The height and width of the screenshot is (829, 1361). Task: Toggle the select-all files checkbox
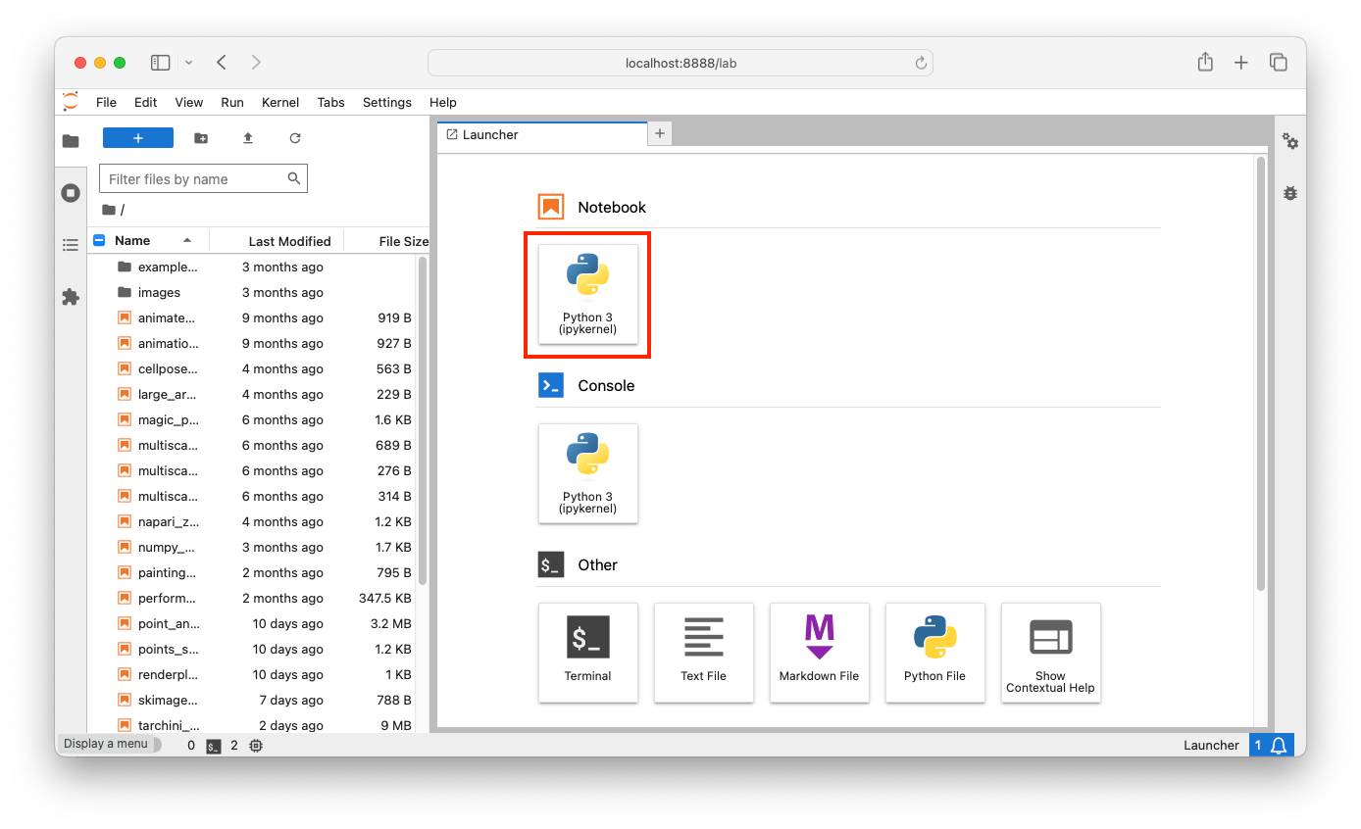(x=98, y=240)
